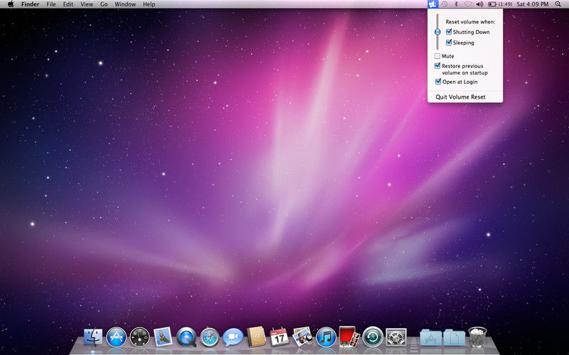The image size is (569, 355).
Task: Open the Go menu
Action: click(x=104, y=4)
